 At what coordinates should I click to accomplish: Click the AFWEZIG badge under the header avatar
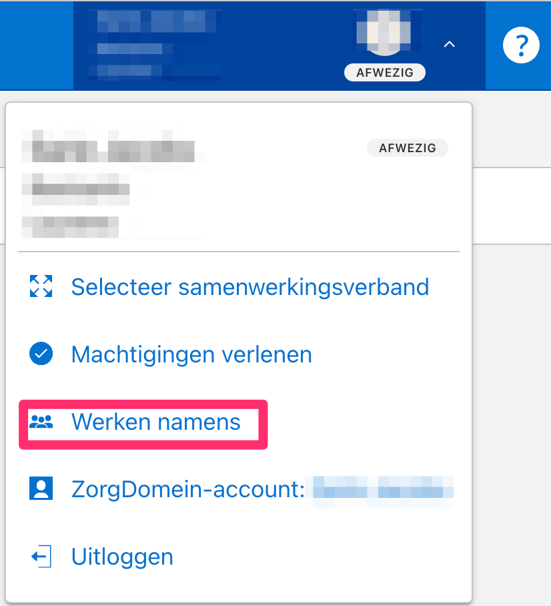tap(384, 73)
